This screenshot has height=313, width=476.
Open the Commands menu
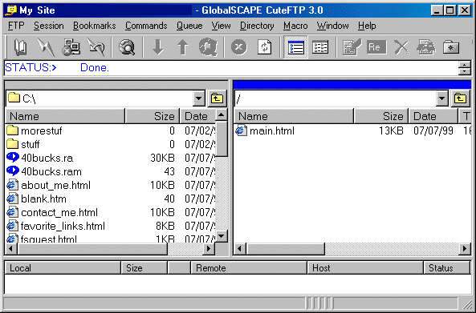click(146, 26)
